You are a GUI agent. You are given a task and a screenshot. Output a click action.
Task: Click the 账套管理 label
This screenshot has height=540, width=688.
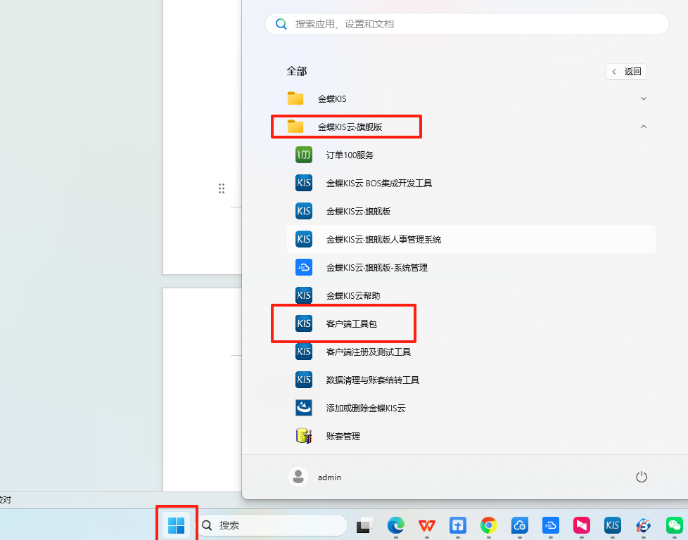(x=343, y=436)
